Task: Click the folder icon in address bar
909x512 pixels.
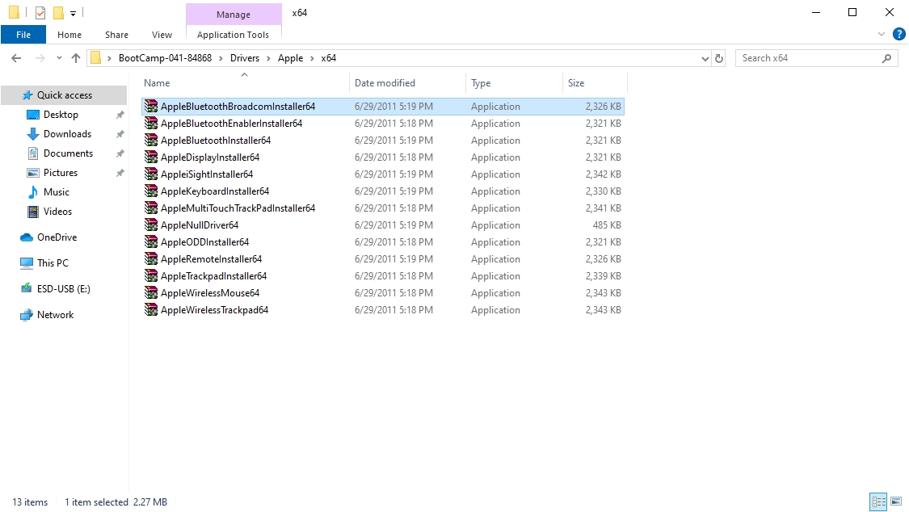Action: coord(96,58)
